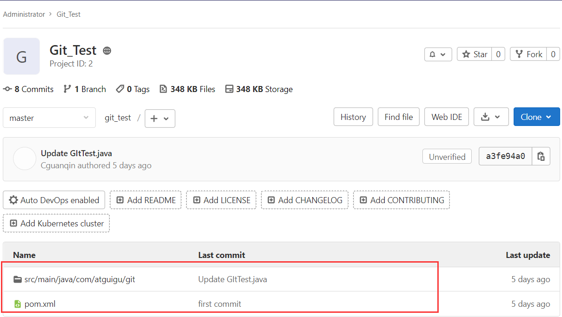Star the Git_Test project
The width and height of the screenshot is (562, 317).
pos(475,54)
